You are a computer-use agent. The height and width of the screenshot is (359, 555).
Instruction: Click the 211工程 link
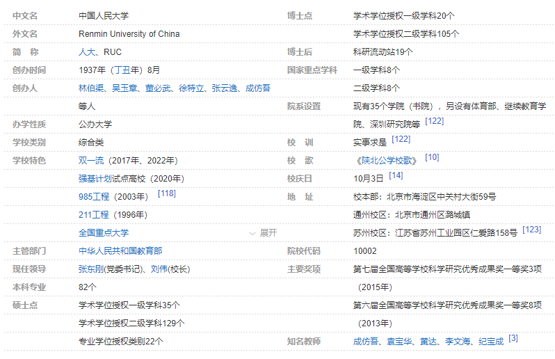94,215
